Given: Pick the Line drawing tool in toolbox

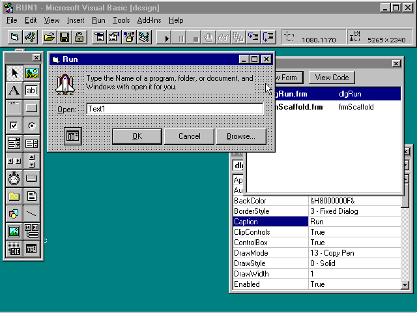Looking at the screenshot, I should coord(31,214).
